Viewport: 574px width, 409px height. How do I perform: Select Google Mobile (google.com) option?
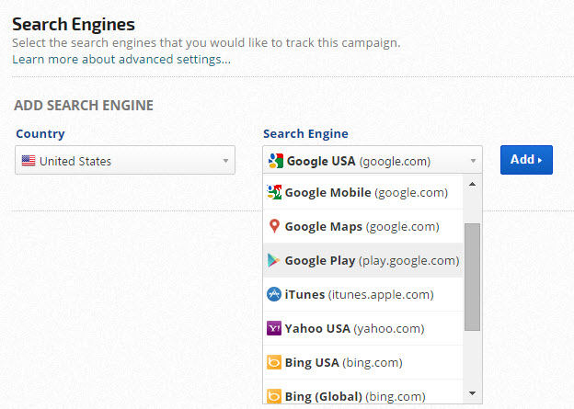(x=366, y=192)
